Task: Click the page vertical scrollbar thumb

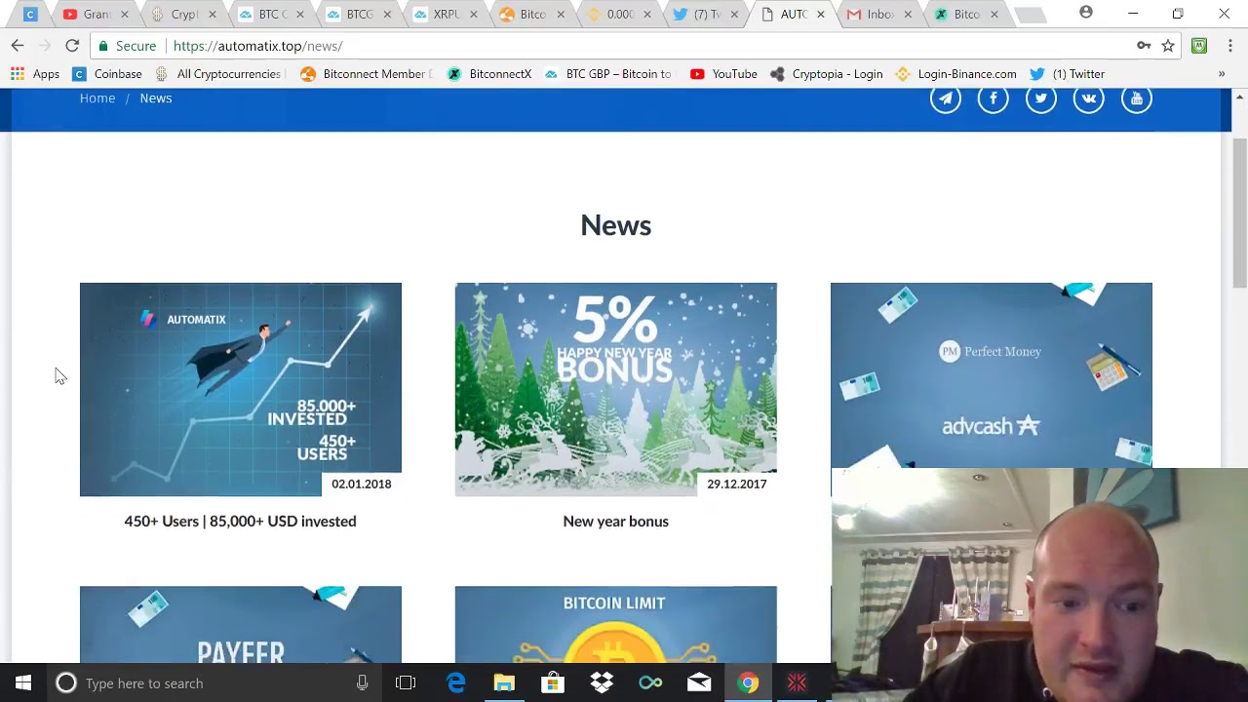Action: (1239, 214)
